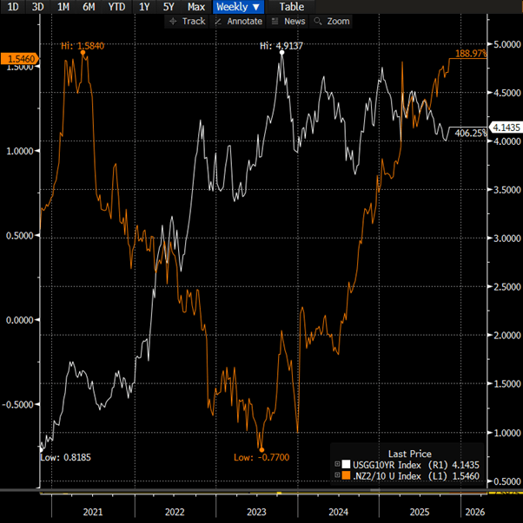Click the News icon in chart toolbar
Screen dimensions: 523x523
pyautogui.click(x=275, y=21)
